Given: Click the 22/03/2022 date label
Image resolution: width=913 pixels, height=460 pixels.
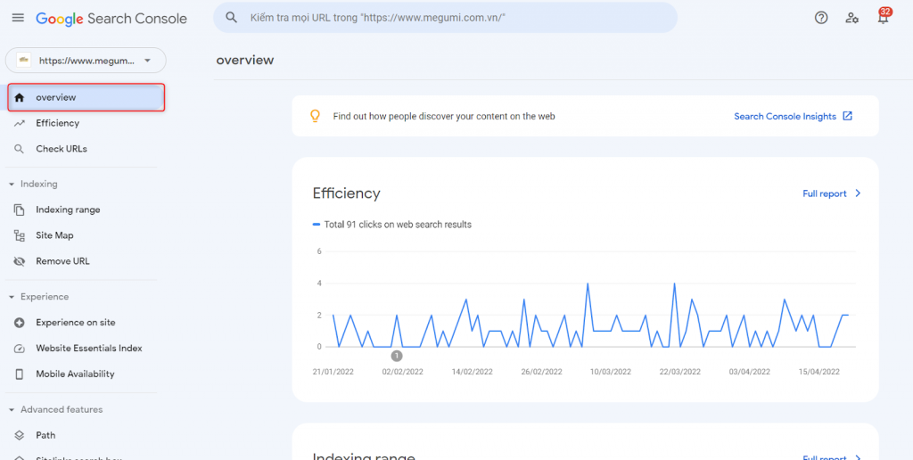Looking at the screenshot, I should pyautogui.click(x=680, y=372).
